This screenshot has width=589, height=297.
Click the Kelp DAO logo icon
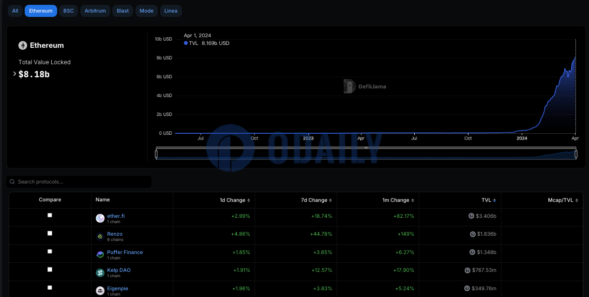(100, 272)
